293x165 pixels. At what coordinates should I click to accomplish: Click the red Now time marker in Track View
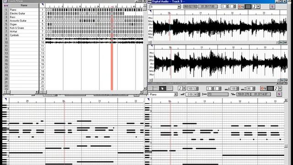[x=112, y=49]
